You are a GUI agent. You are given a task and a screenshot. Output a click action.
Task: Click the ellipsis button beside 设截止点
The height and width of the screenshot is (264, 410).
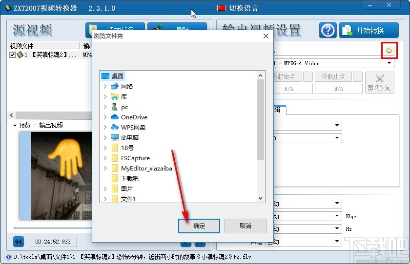tap(358, 76)
